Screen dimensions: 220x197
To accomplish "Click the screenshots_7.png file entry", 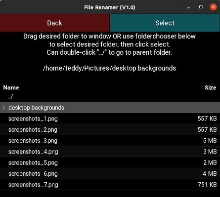I will click(x=110, y=185).
